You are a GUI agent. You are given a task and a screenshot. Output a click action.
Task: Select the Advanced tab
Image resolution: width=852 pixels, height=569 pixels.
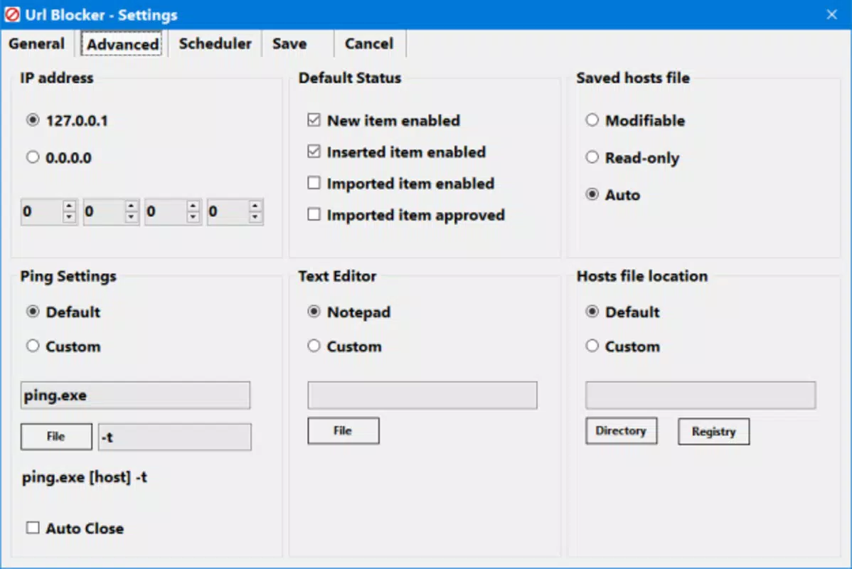pos(122,44)
